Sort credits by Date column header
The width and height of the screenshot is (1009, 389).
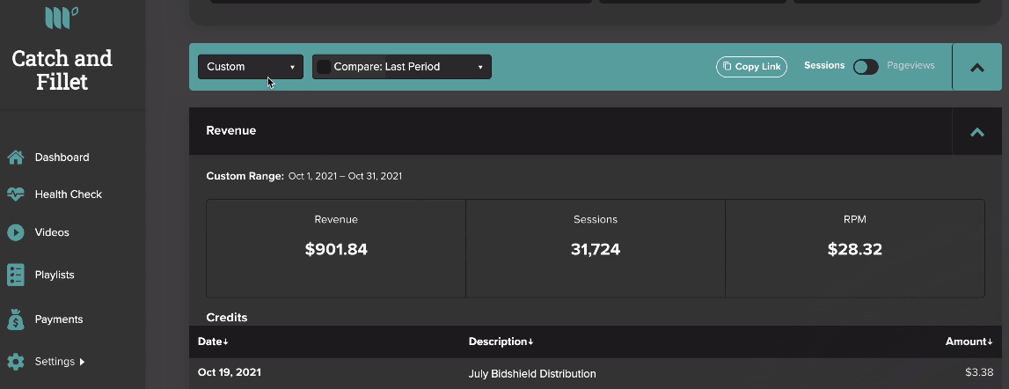click(x=213, y=341)
